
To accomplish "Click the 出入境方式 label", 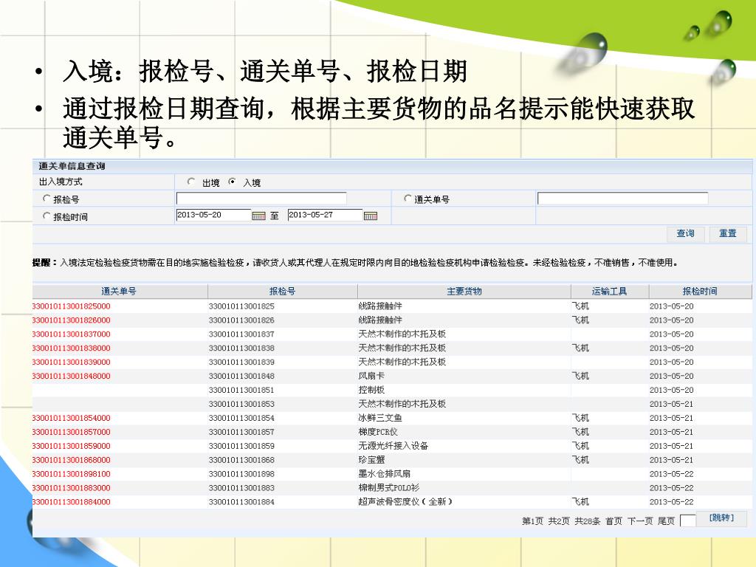I will [x=61, y=182].
